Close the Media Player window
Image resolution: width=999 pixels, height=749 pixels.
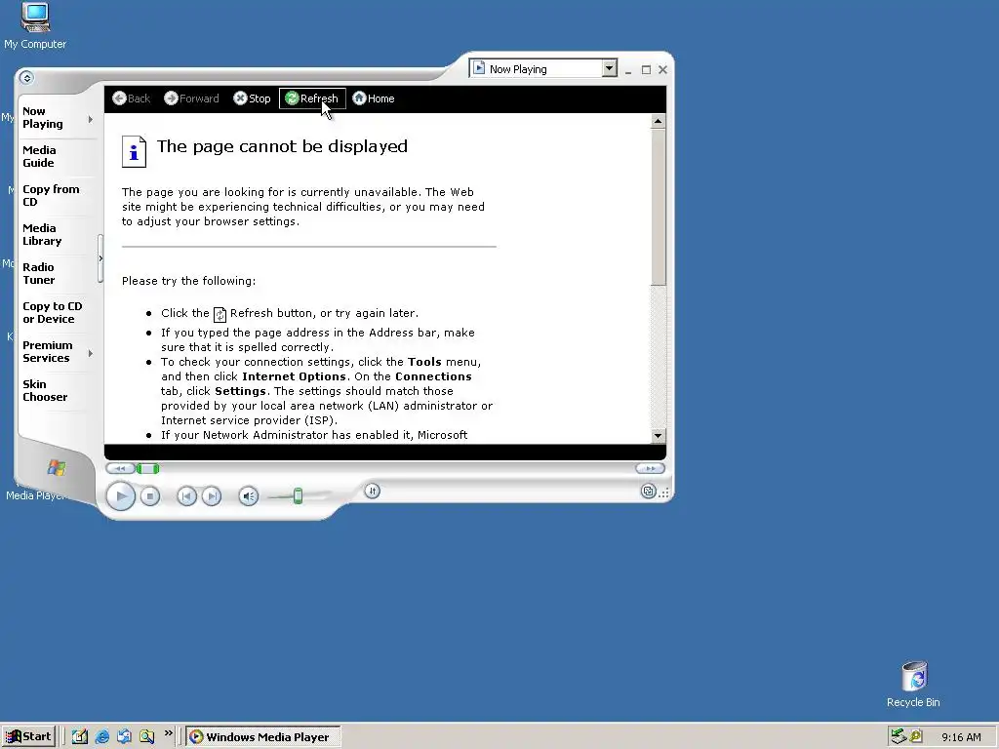[662, 69]
